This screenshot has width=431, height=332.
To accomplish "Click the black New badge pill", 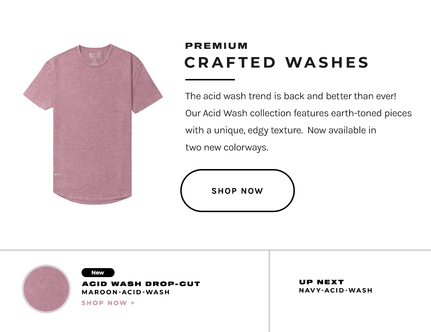I will 98,272.
